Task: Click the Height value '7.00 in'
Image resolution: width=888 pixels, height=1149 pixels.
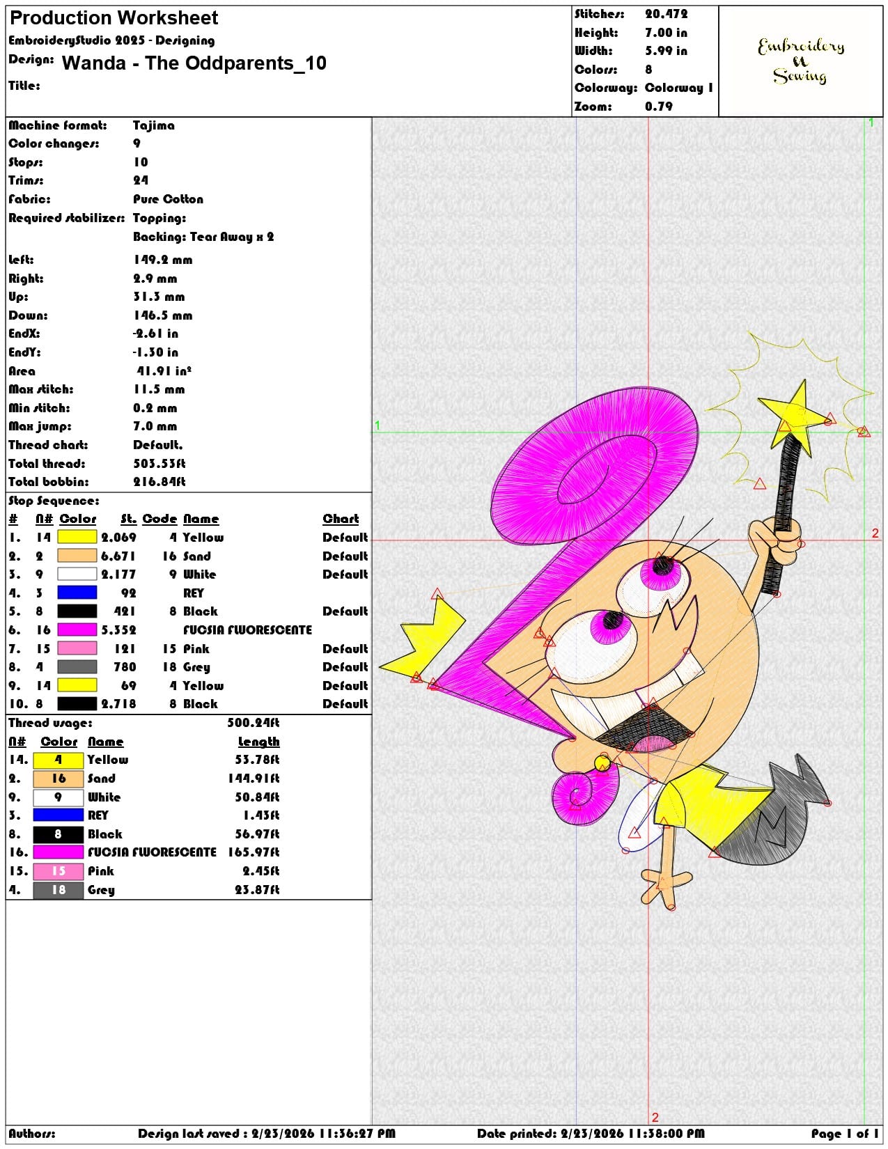Action: coord(666,33)
